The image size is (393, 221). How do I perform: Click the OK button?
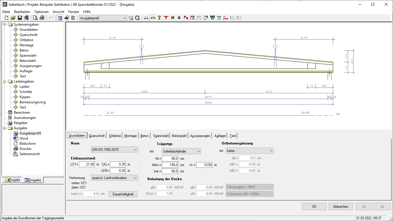pyautogui.click(x=314, y=207)
